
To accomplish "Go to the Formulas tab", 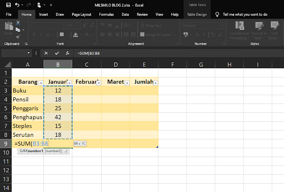I will coord(106,15).
